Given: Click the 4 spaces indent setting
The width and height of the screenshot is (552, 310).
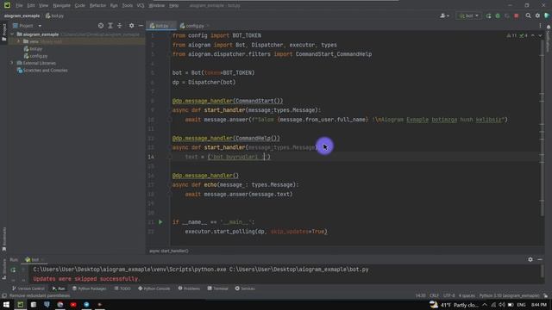Looking at the screenshot, I should tap(467, 295).
